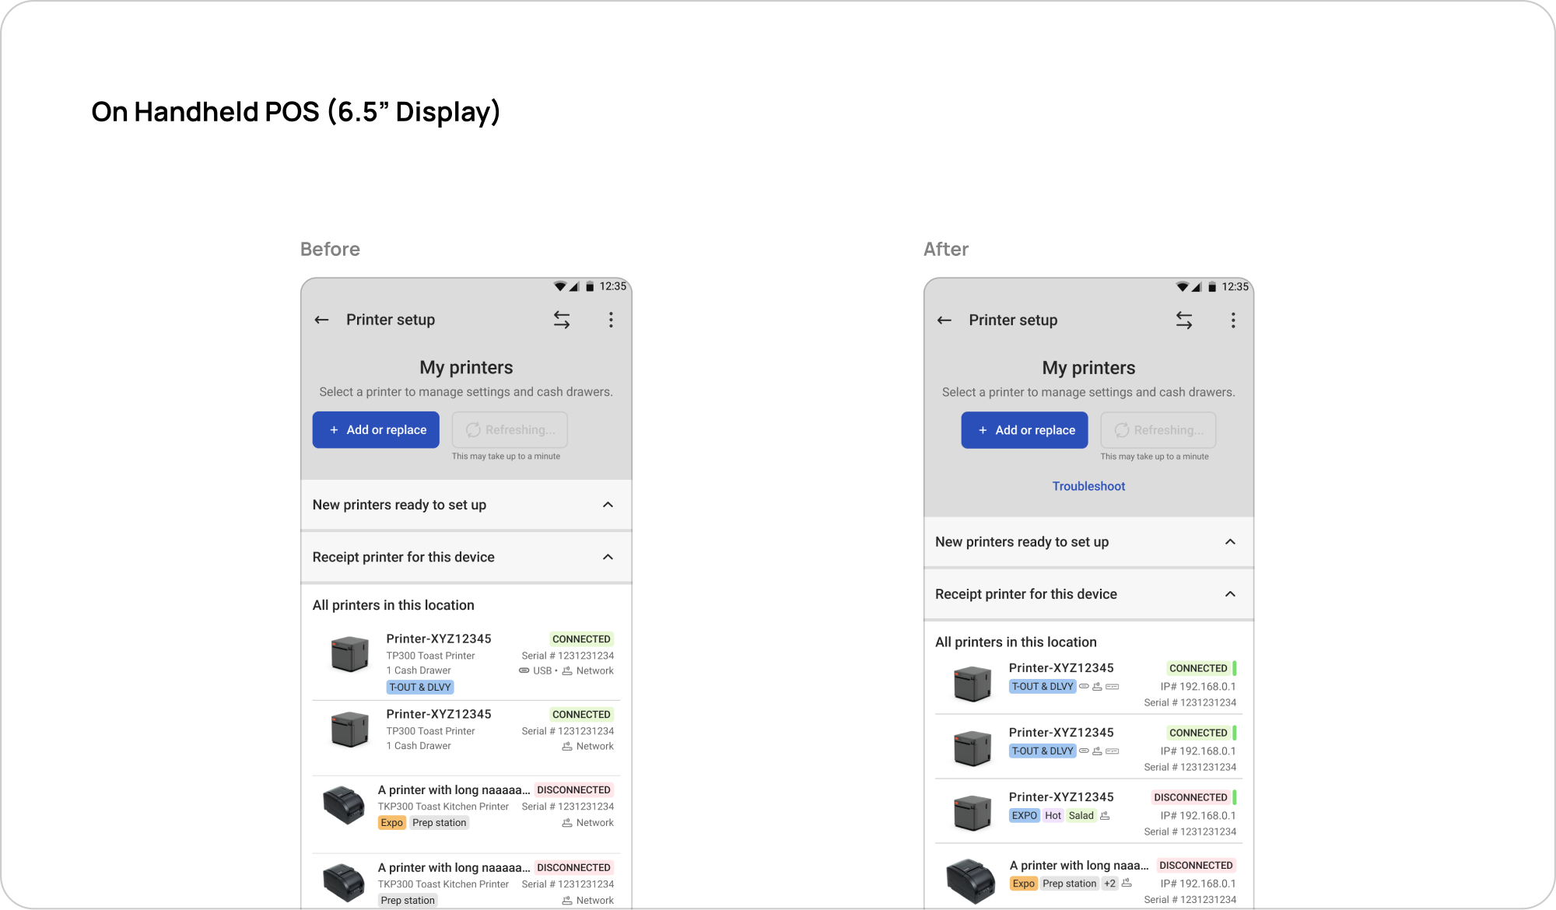Click back arrow in Before mockup
This screenshot has height=910, width=1556.
point(321,320)
